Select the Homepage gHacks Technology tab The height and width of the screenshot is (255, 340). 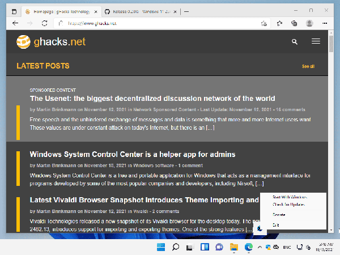pos(61,11)
